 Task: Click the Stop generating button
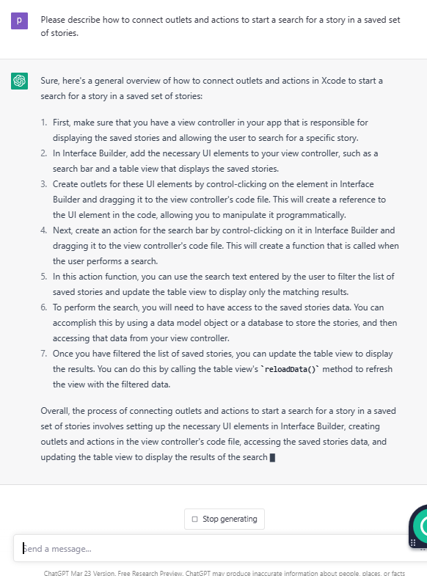point(225,519)
